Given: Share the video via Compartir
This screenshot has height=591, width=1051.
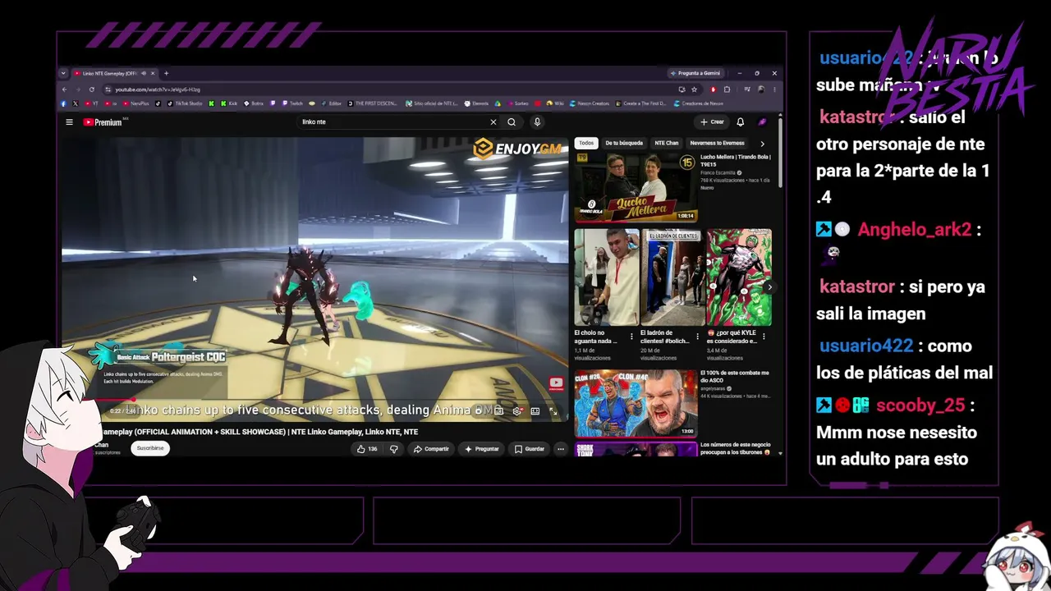Looking at the screenshot, I should 431,449.
